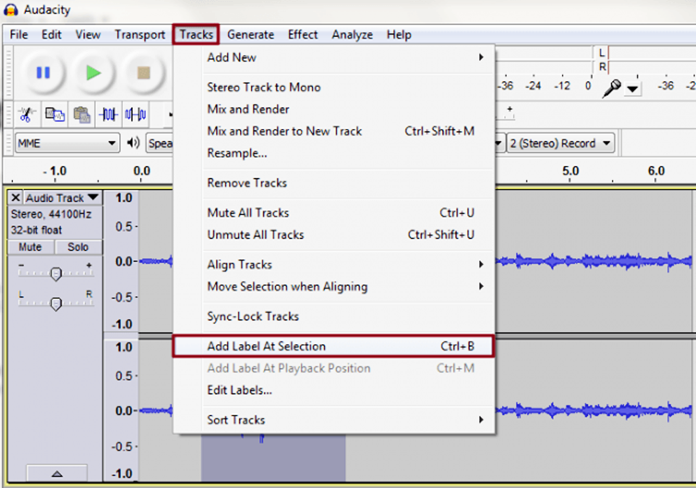This screenshot has height=488, width=696.
Task: Open the Effect menu
Action: [303, 35]
